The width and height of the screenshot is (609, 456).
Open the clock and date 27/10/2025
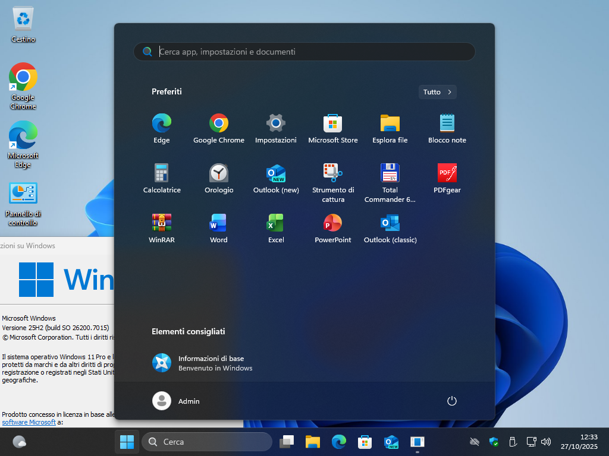click(579, 442)
